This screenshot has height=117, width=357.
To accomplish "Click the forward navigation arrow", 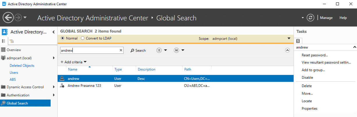I will pos(18,18).
